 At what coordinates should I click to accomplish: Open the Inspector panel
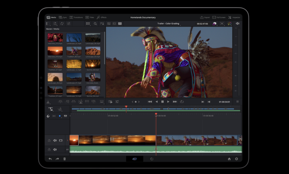pos(234,17)
